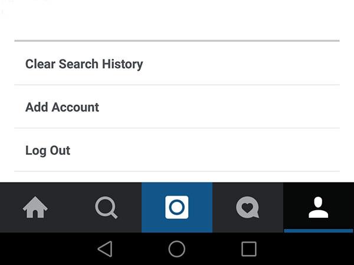Open the heart activity tab
The image size is (354, 265).
tap(248, 207)
